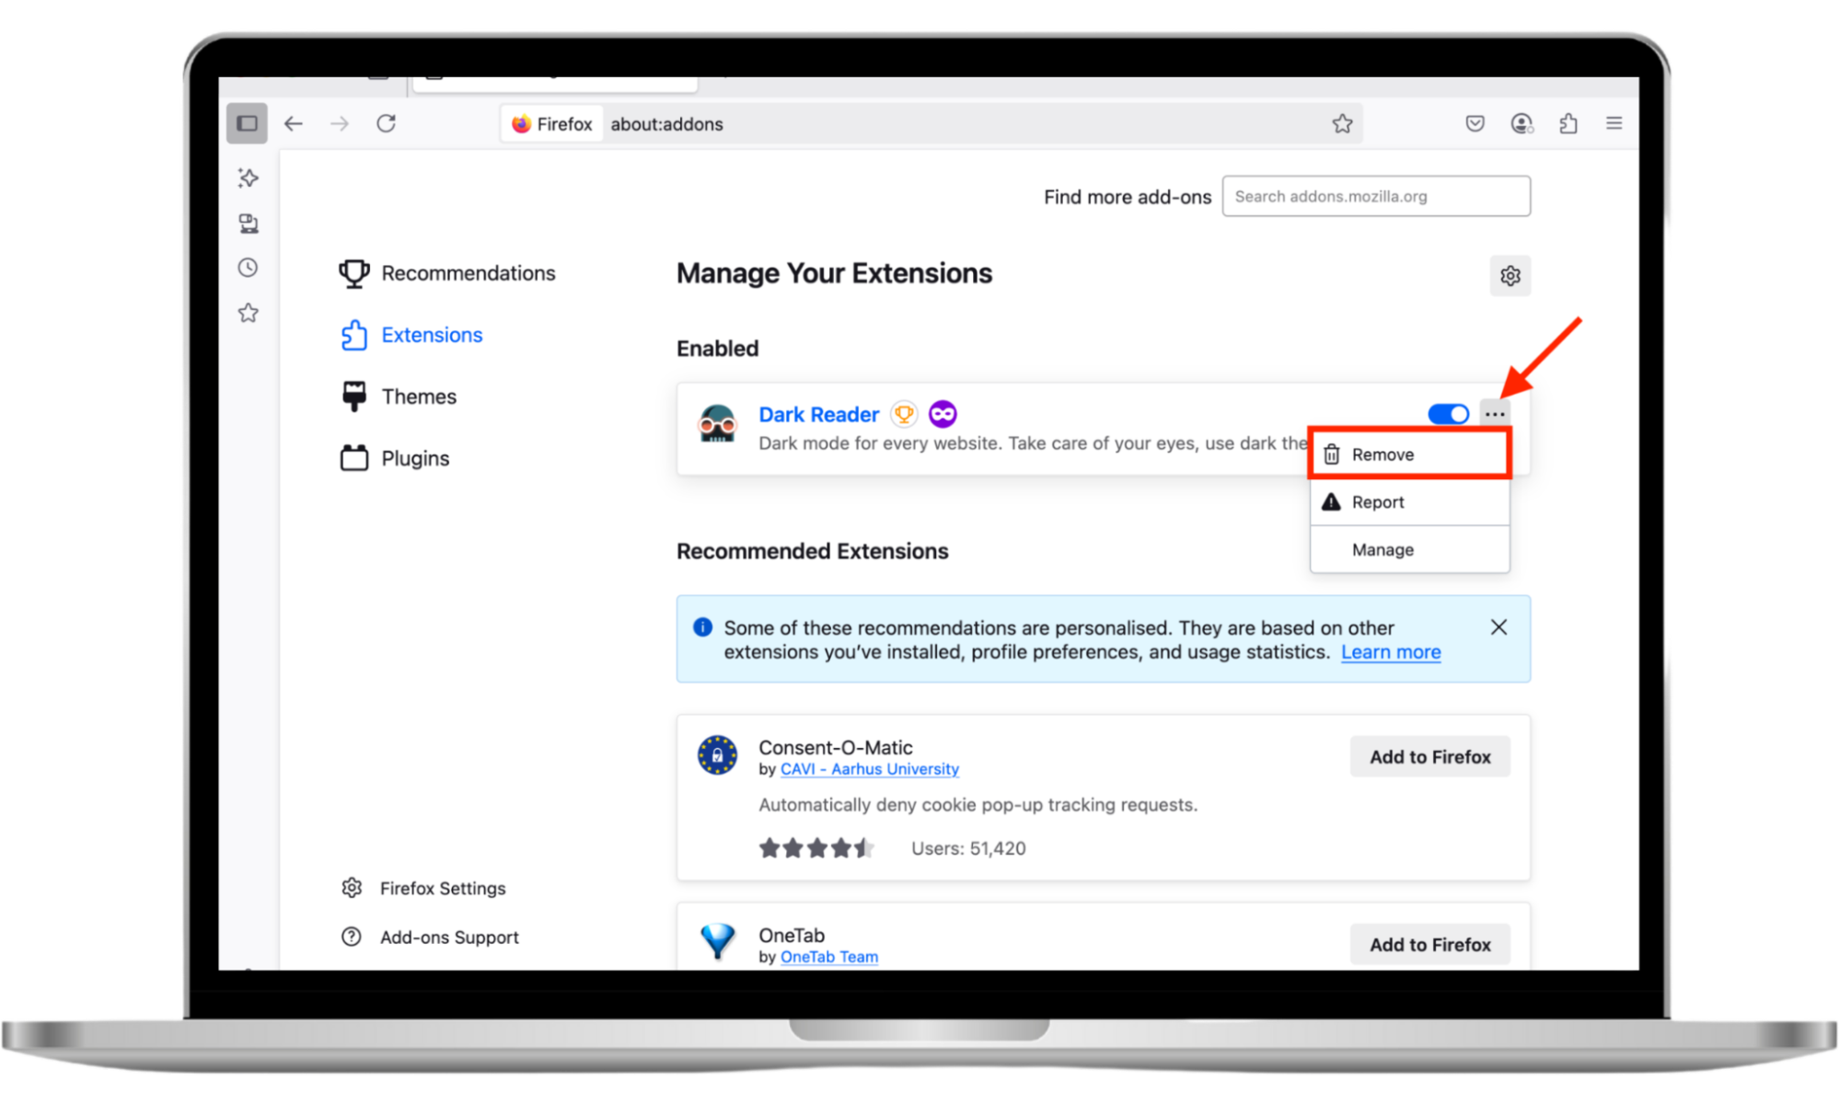Image resolution: width=1840 pixels, height=1104 pixels.
Task: Add Consent-O-Matic to Firefox
Action: point(1429,756)
